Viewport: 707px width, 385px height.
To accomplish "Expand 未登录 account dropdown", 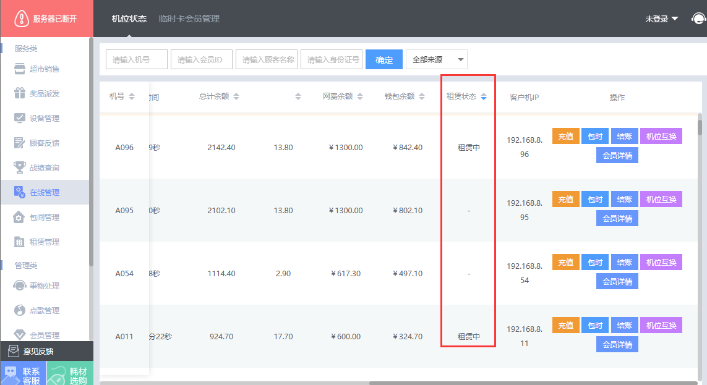I will pyautogui.click(x=661, y=19).
